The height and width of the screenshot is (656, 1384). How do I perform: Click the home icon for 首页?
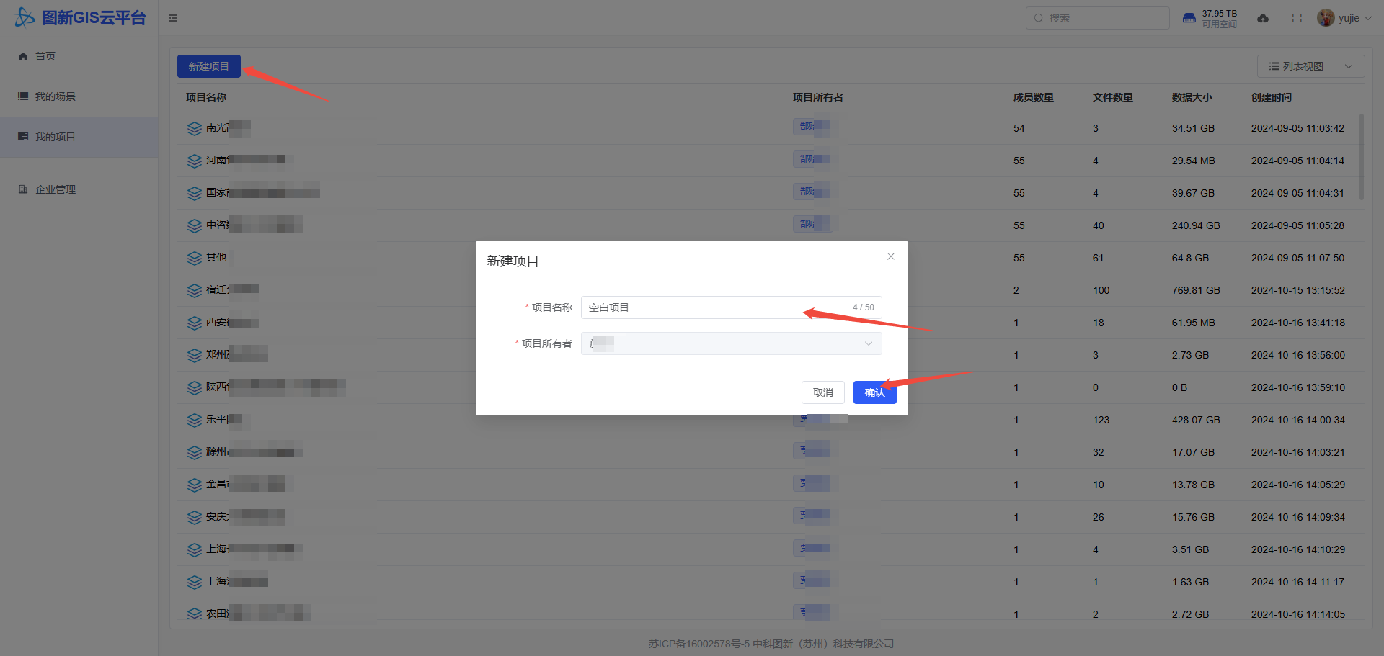pyautogui.click(x=23, y=56)
